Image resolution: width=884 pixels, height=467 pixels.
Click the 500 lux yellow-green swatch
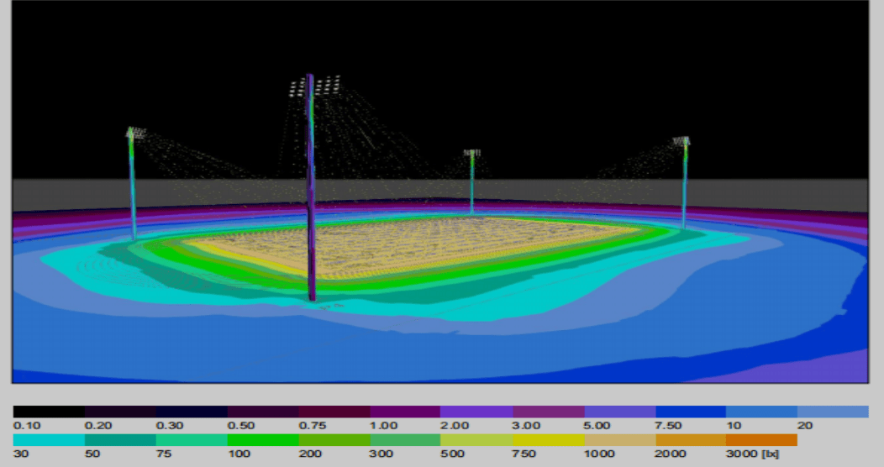[x=476, y=439]
